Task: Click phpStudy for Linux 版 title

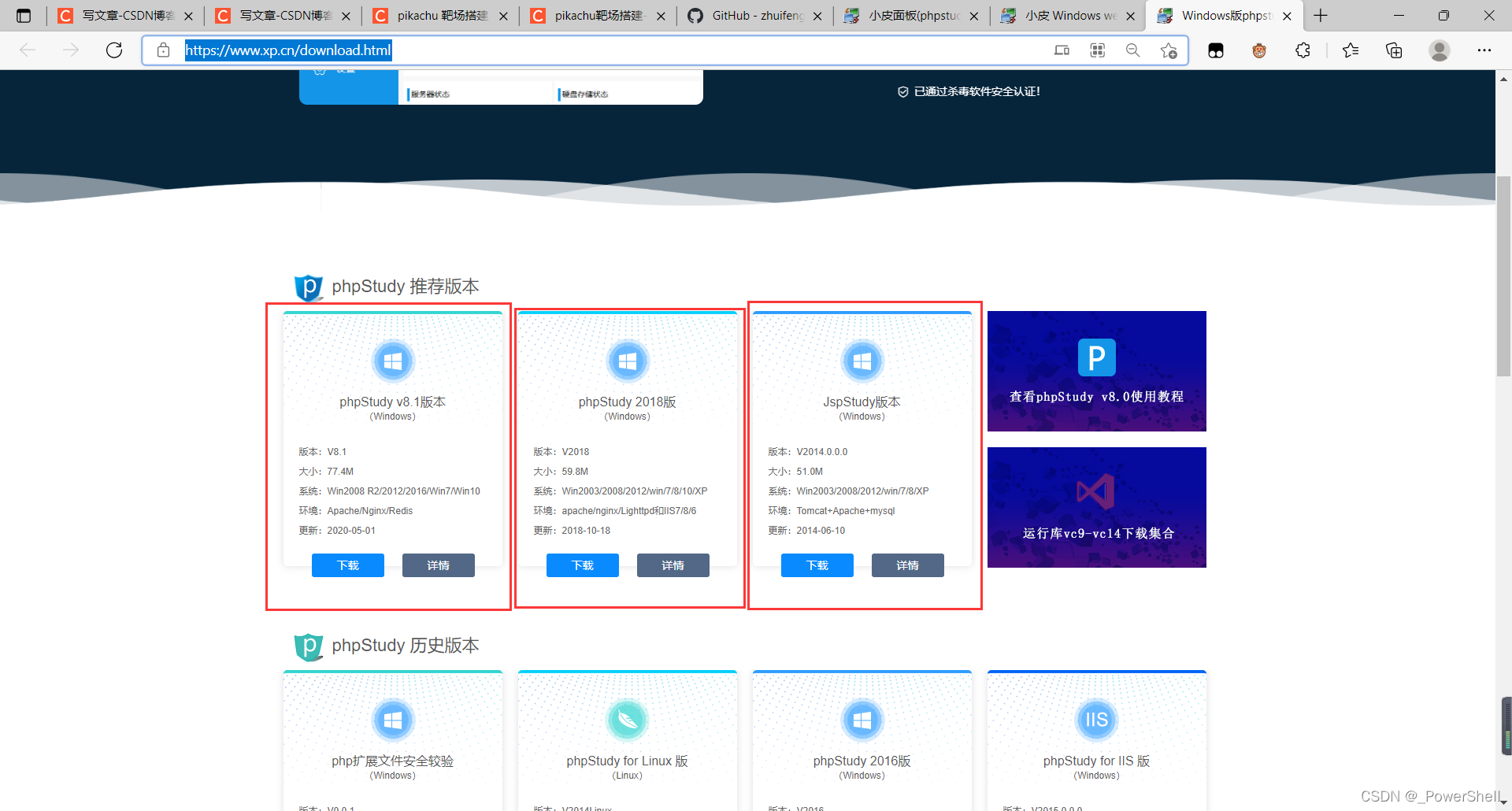Action: 628,761
